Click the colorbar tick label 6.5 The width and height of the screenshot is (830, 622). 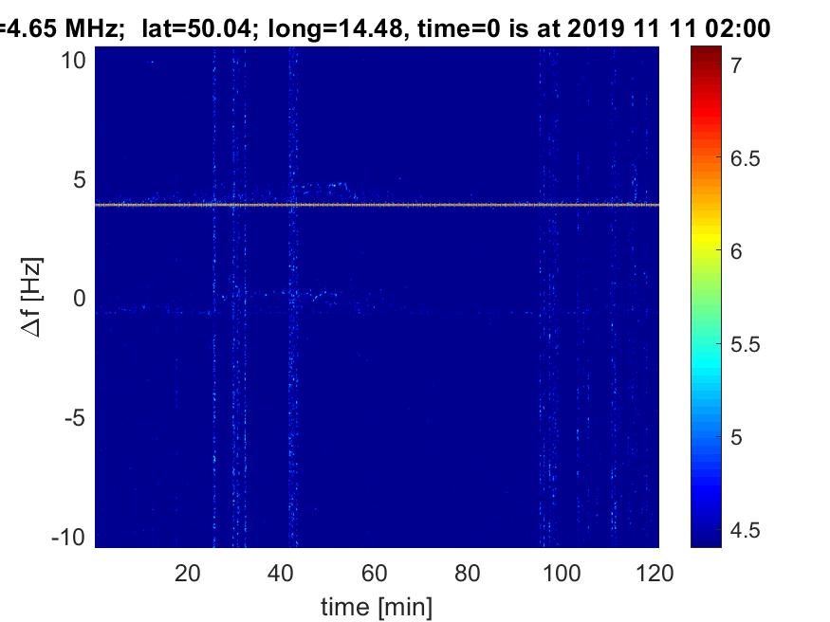tap(745, 158)
